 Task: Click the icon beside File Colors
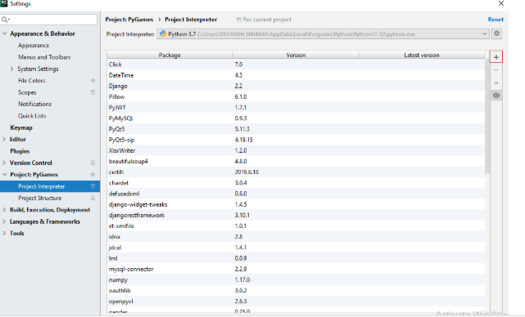(x=93, y=81)
